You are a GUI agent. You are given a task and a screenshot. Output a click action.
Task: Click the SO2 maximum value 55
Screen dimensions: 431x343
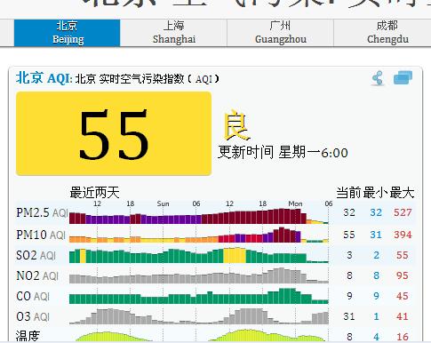pos(403,255)
